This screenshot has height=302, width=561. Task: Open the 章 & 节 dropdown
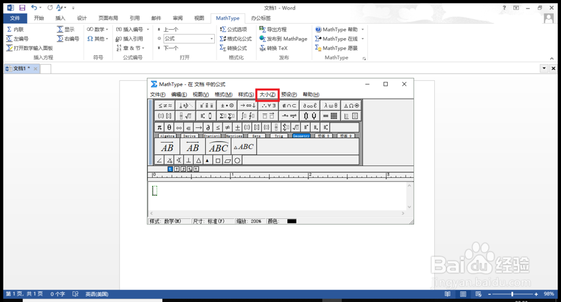130,48
